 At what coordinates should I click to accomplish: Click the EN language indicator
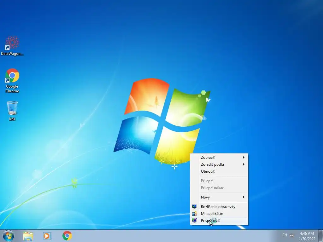[x=285, y=235]
